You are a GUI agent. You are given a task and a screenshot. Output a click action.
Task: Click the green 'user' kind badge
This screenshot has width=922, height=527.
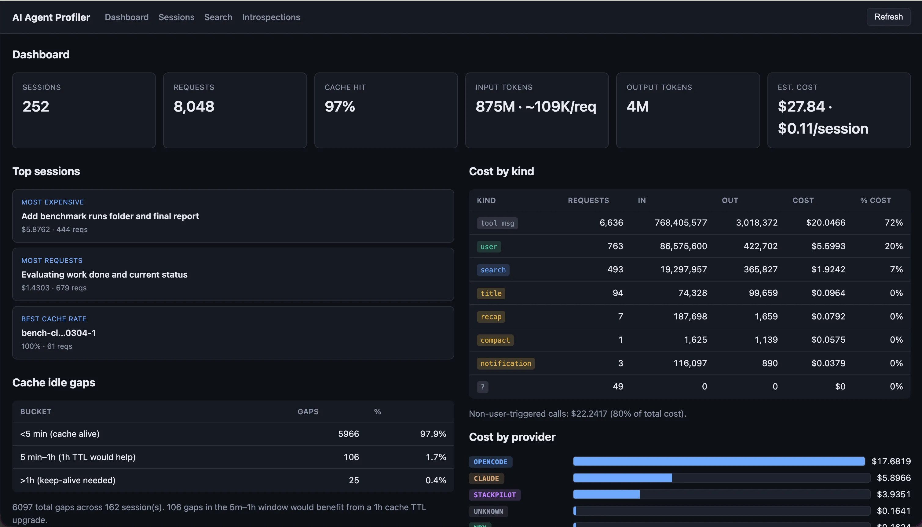pyautogui.click(x=489, y=246)
